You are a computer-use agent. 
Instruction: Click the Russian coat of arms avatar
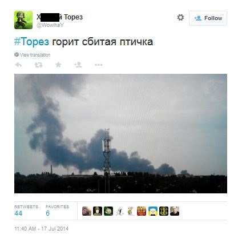pyautogui.click(x=142, y=211)
